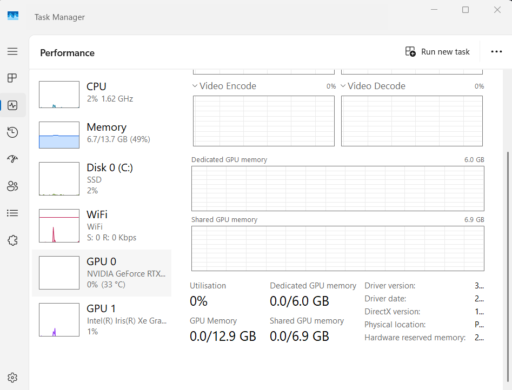Viewport: 512px width, 390px height.
Task: Open the Services page puzzle icon
Action: pos(12,240)
